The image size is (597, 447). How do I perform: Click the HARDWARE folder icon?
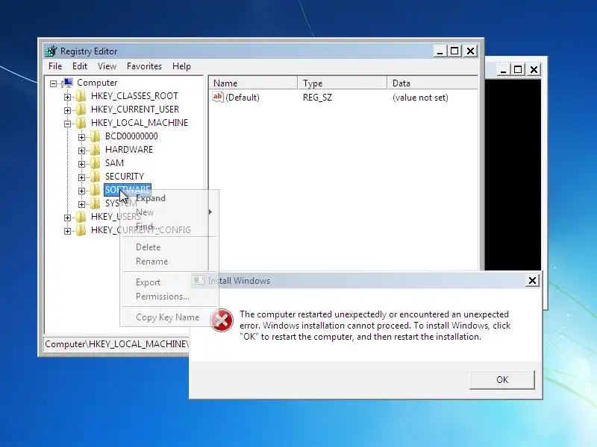tap(96, 150)
